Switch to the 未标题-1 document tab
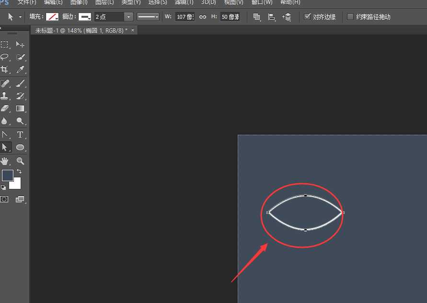427x303 pixels. [x=80, y=30]
